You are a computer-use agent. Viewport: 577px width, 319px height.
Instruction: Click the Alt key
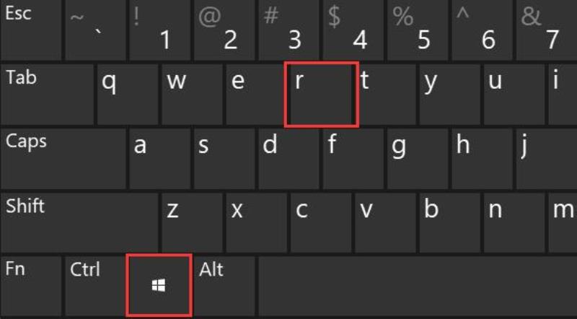point(224,286)
